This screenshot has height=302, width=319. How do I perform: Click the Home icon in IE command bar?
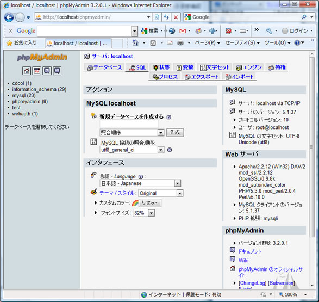coord(135,43)
